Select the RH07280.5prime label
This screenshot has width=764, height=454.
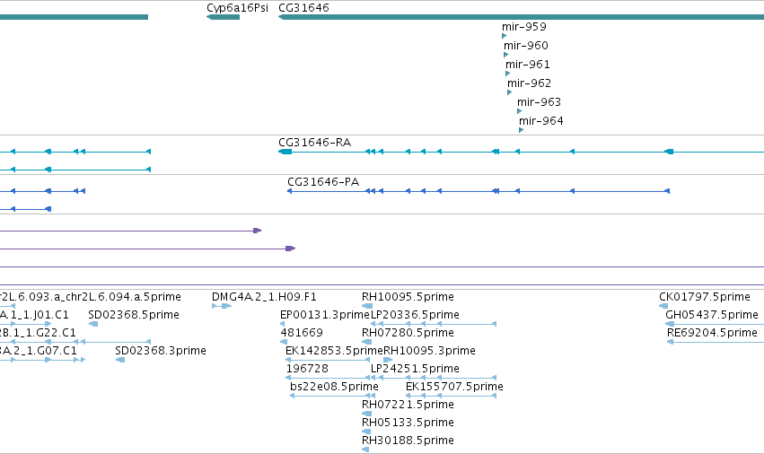pos(408,333)
